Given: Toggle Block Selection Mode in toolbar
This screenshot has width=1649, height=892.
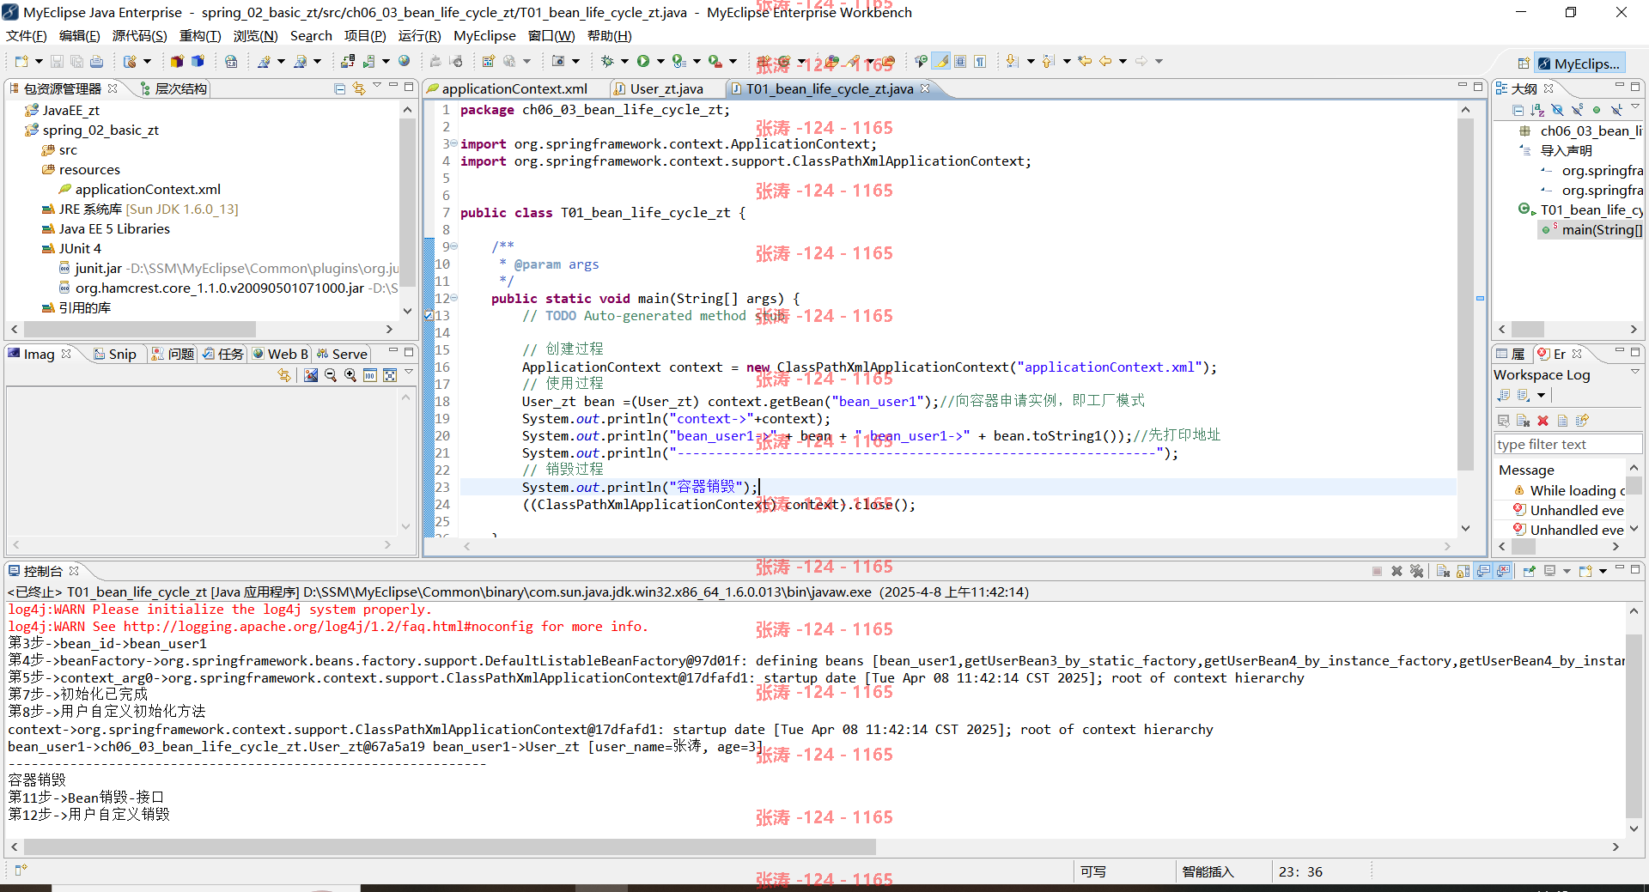Looking at the screenshot, I should pos(960,61).
